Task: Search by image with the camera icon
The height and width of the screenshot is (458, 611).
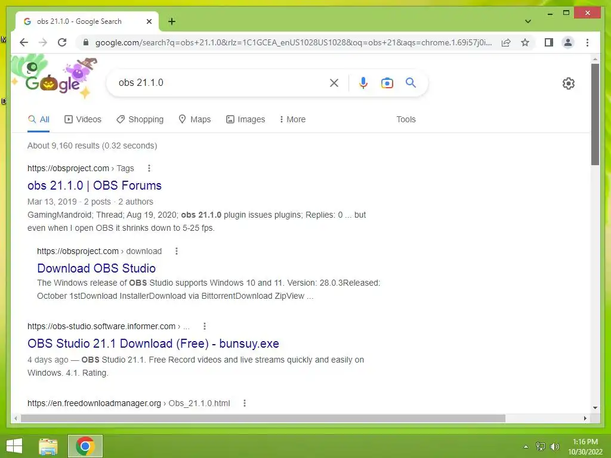Action: coord(387,83)
